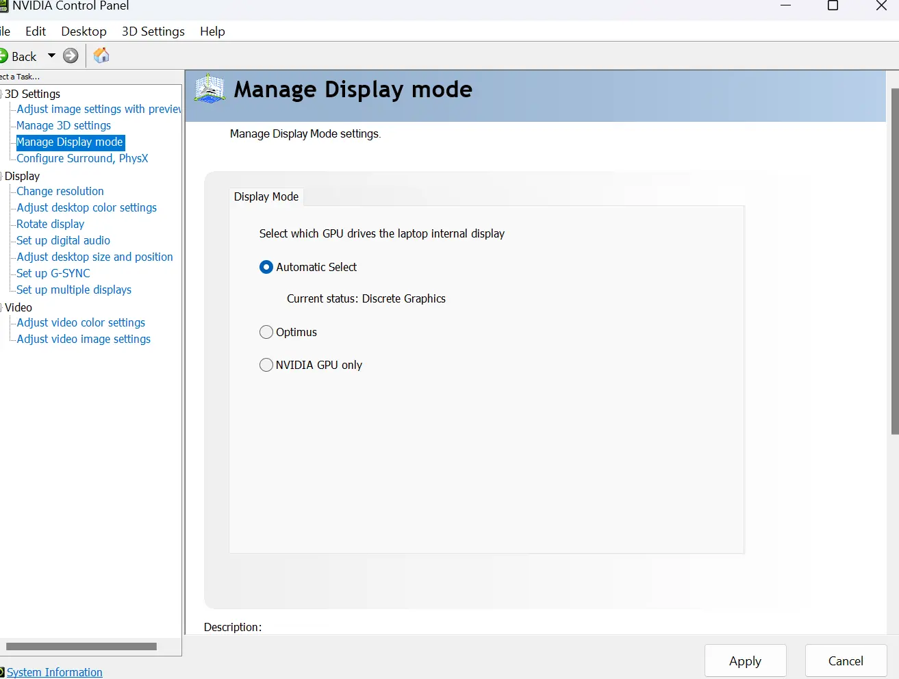Image resolution: width=899 pixels, height=679 pixels.
Task: Maximize the NVIDIA Control Panel window
Action: tap(833, 6)
